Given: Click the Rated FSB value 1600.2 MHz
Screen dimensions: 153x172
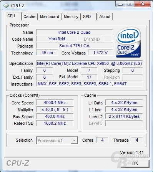Looking at the screenshot, I should tap(55, 123).
